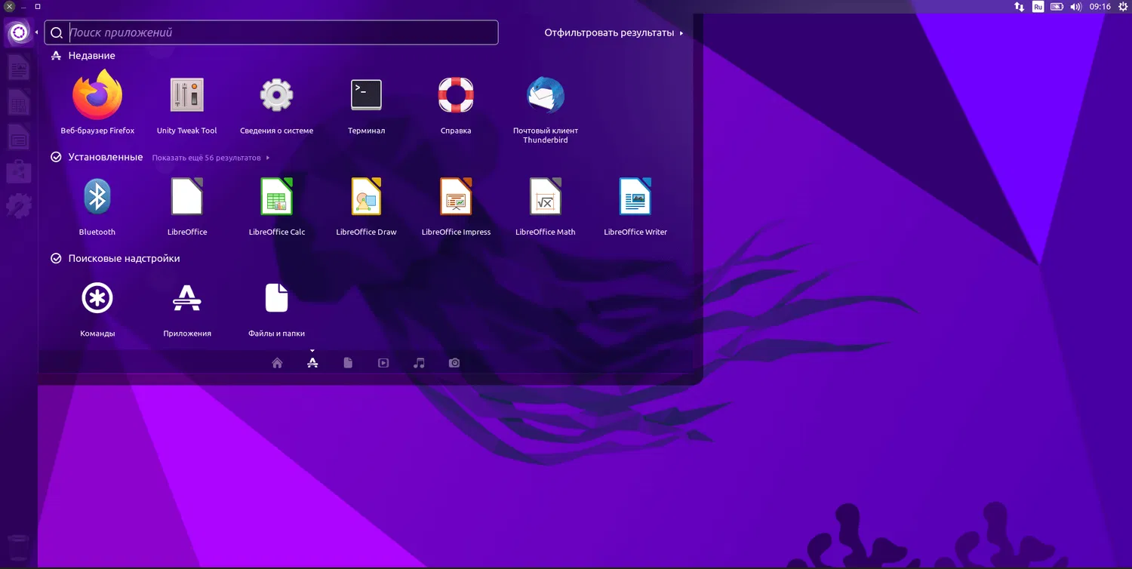Open the software center bag in launcher
Viewport: 1132px width, 569px height.
click(19, 172)
